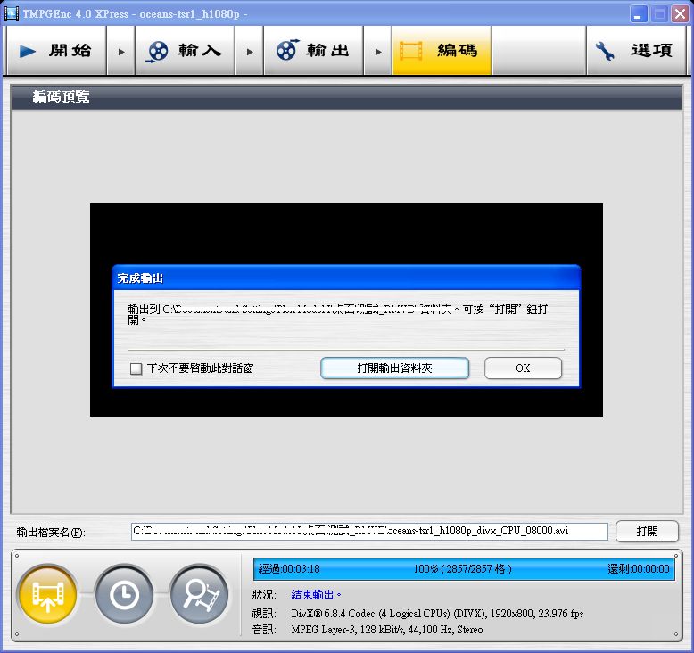Click 打開 button beside output filename
The width and height of the screenshot is (694, 653).
pyautogui.click(x=647, y=532)
